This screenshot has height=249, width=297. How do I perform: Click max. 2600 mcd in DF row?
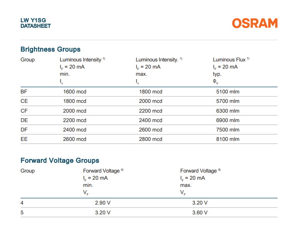[151, 130]
